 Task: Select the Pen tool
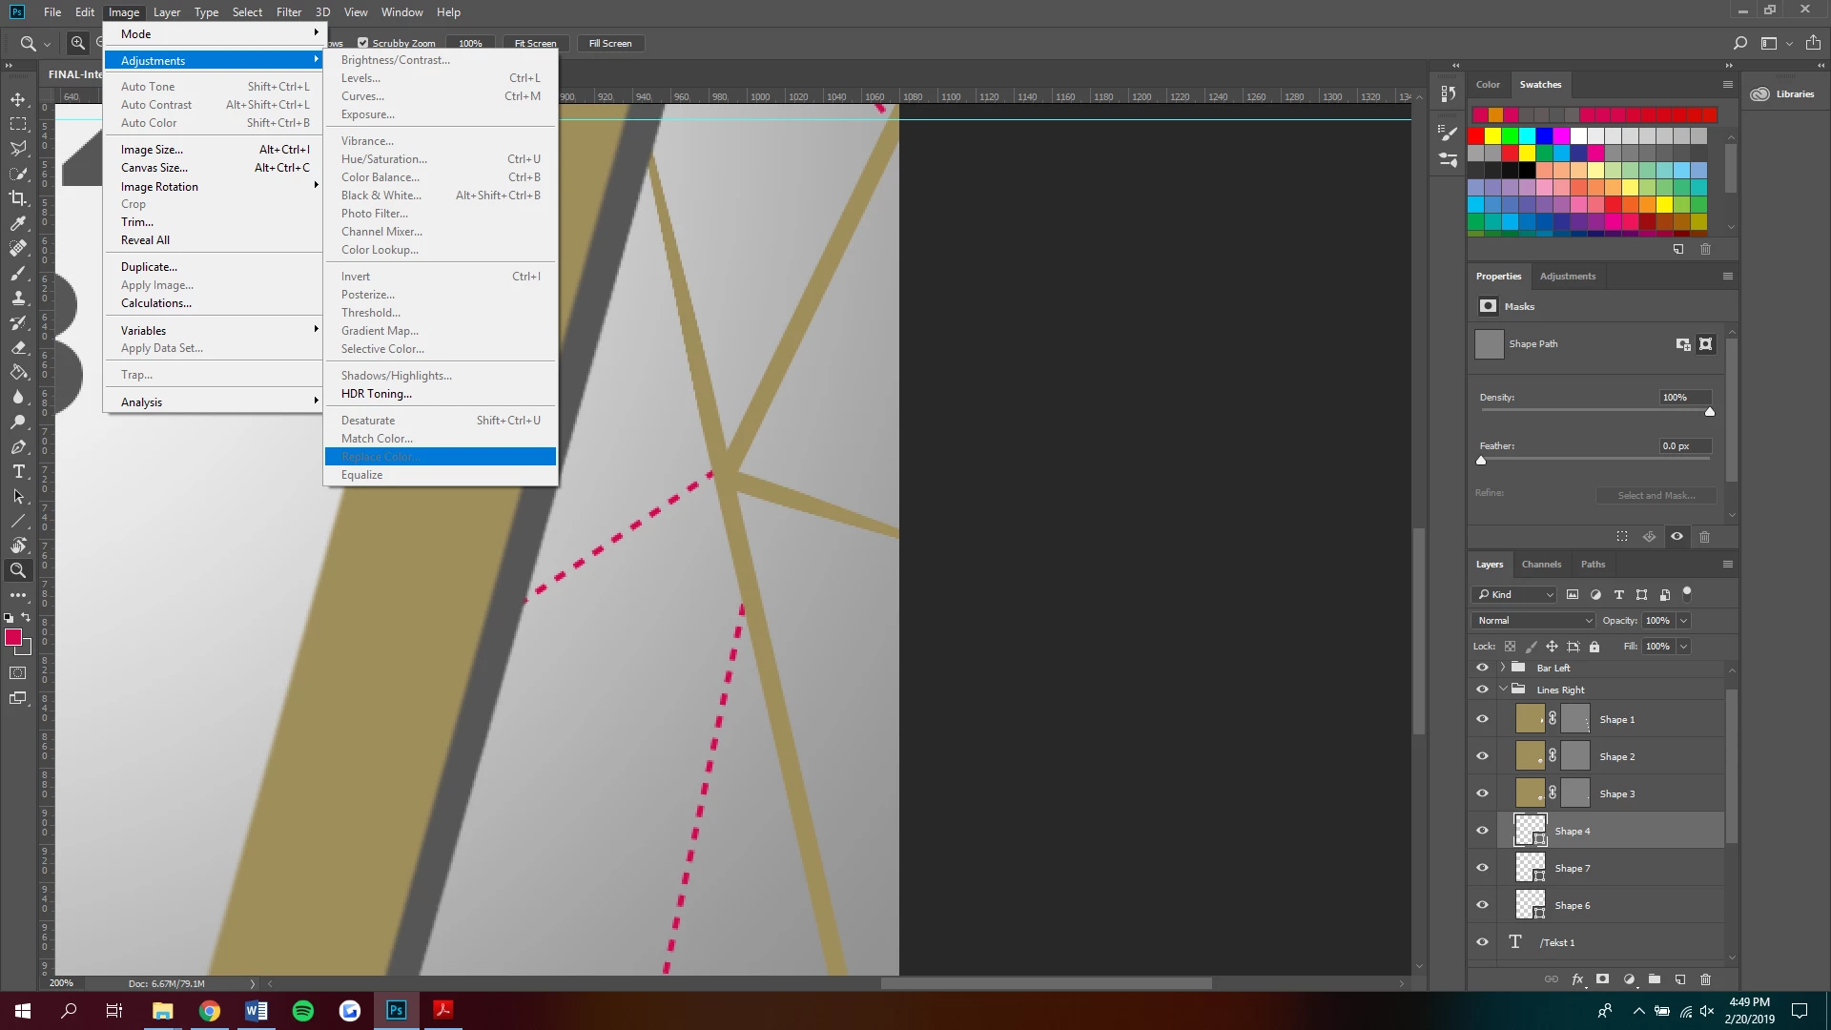tap(18, 446)
